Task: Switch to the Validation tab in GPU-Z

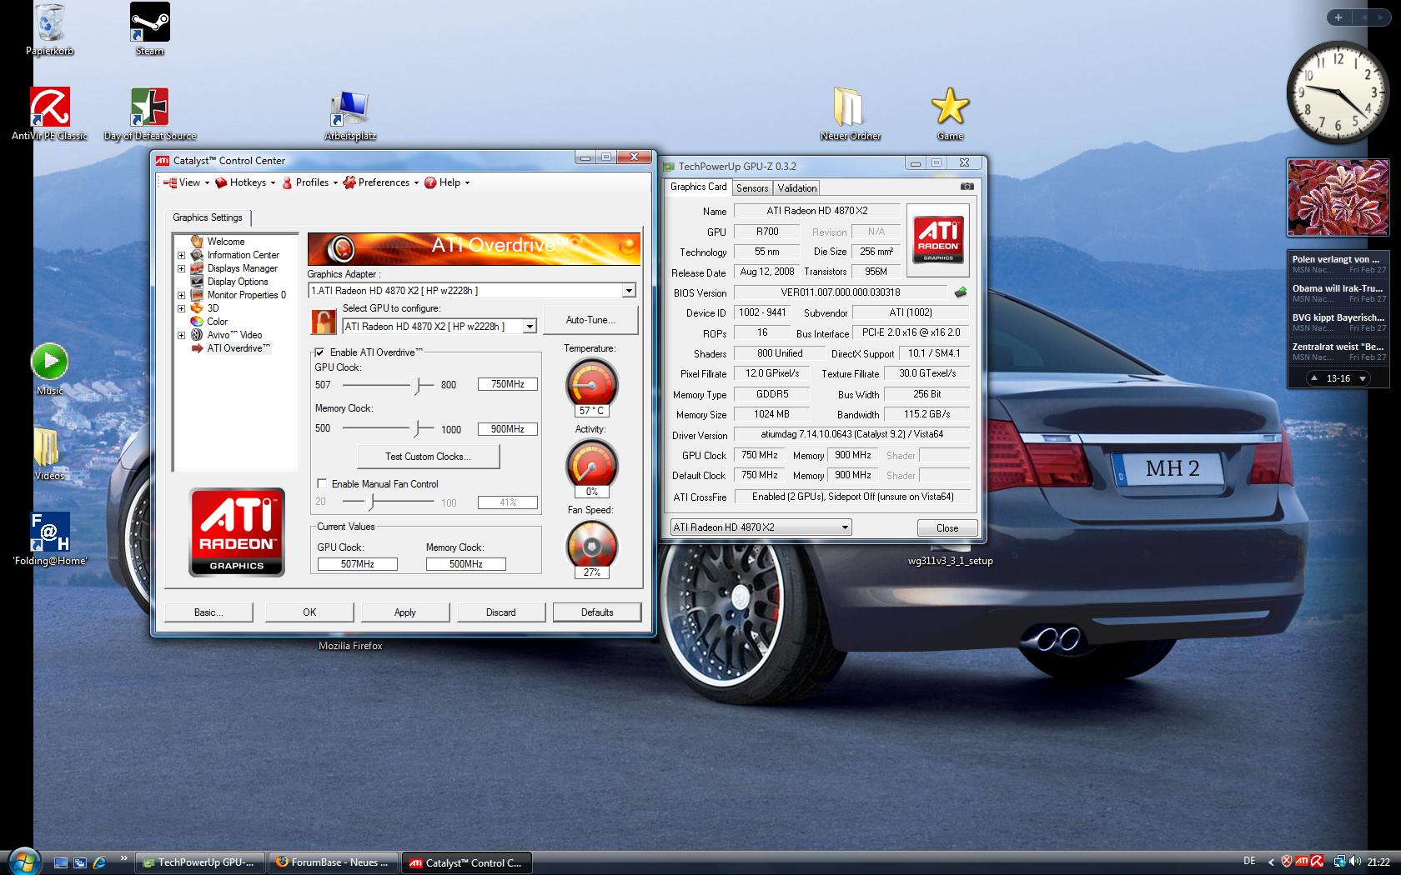Action: (x=797, y=188)
